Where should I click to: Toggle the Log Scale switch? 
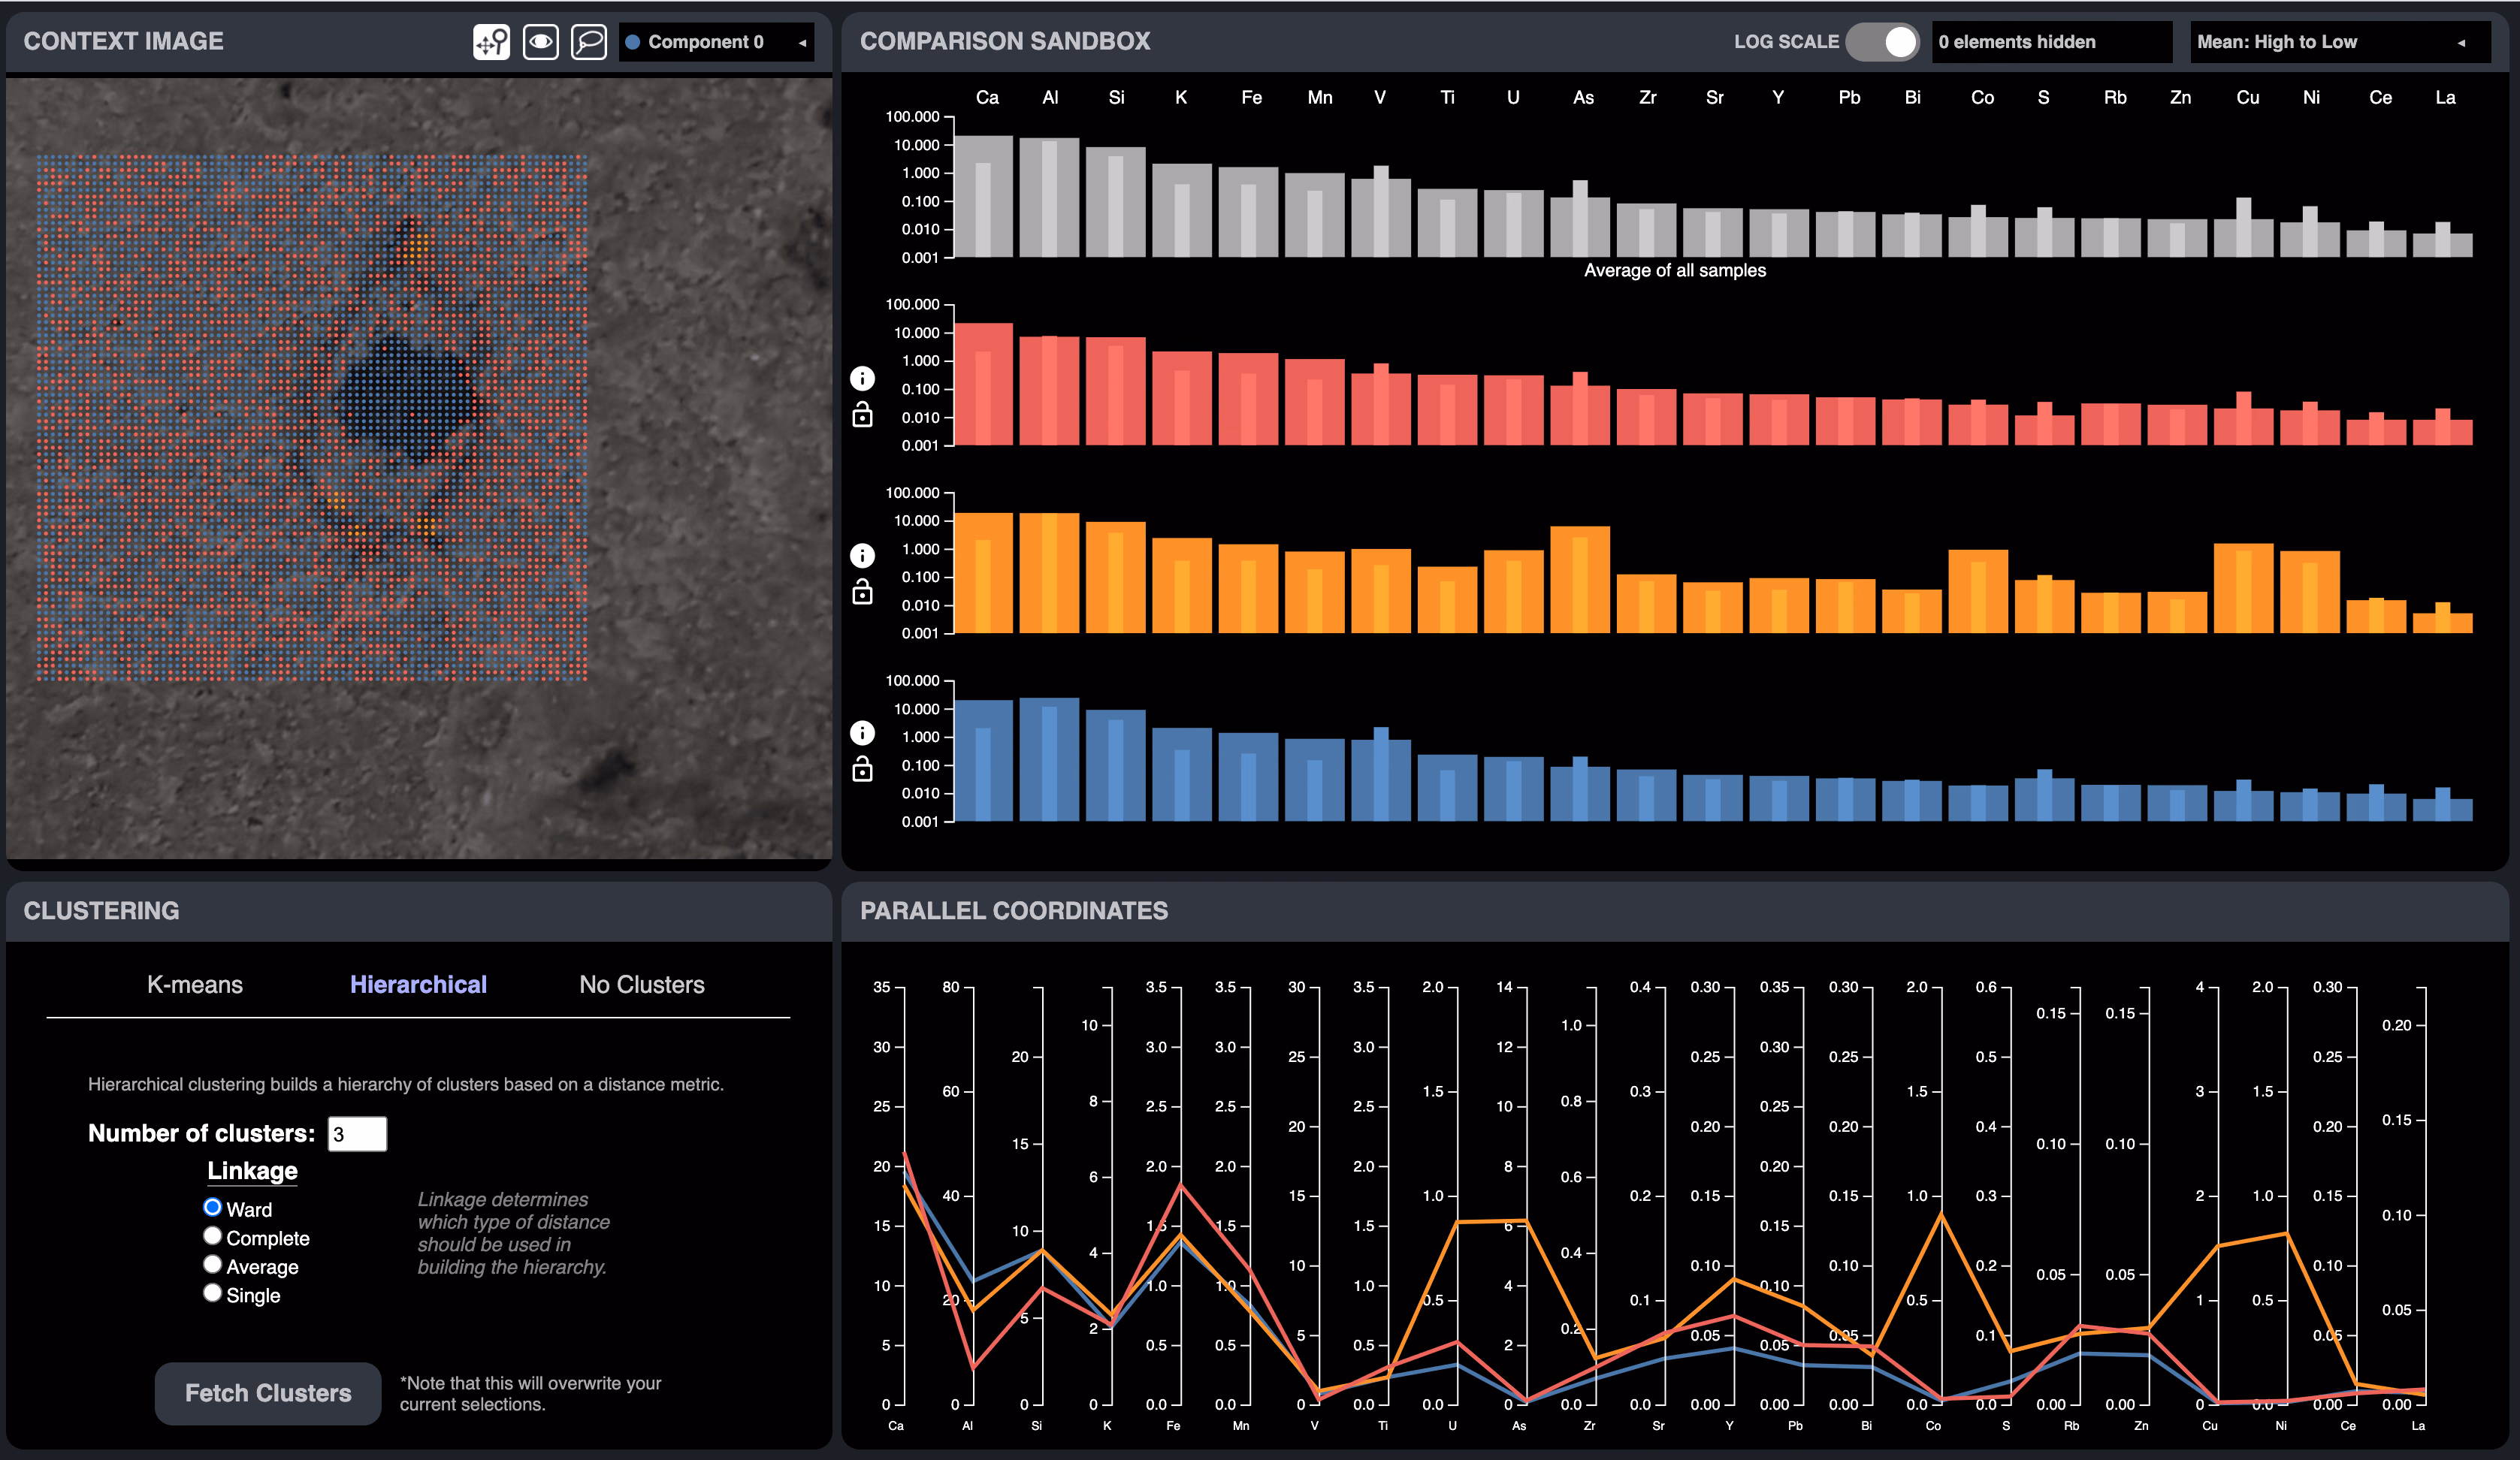(x=1882, y=42)
